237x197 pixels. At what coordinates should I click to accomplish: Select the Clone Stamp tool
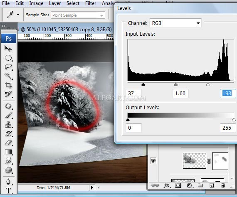click(8, 125)
